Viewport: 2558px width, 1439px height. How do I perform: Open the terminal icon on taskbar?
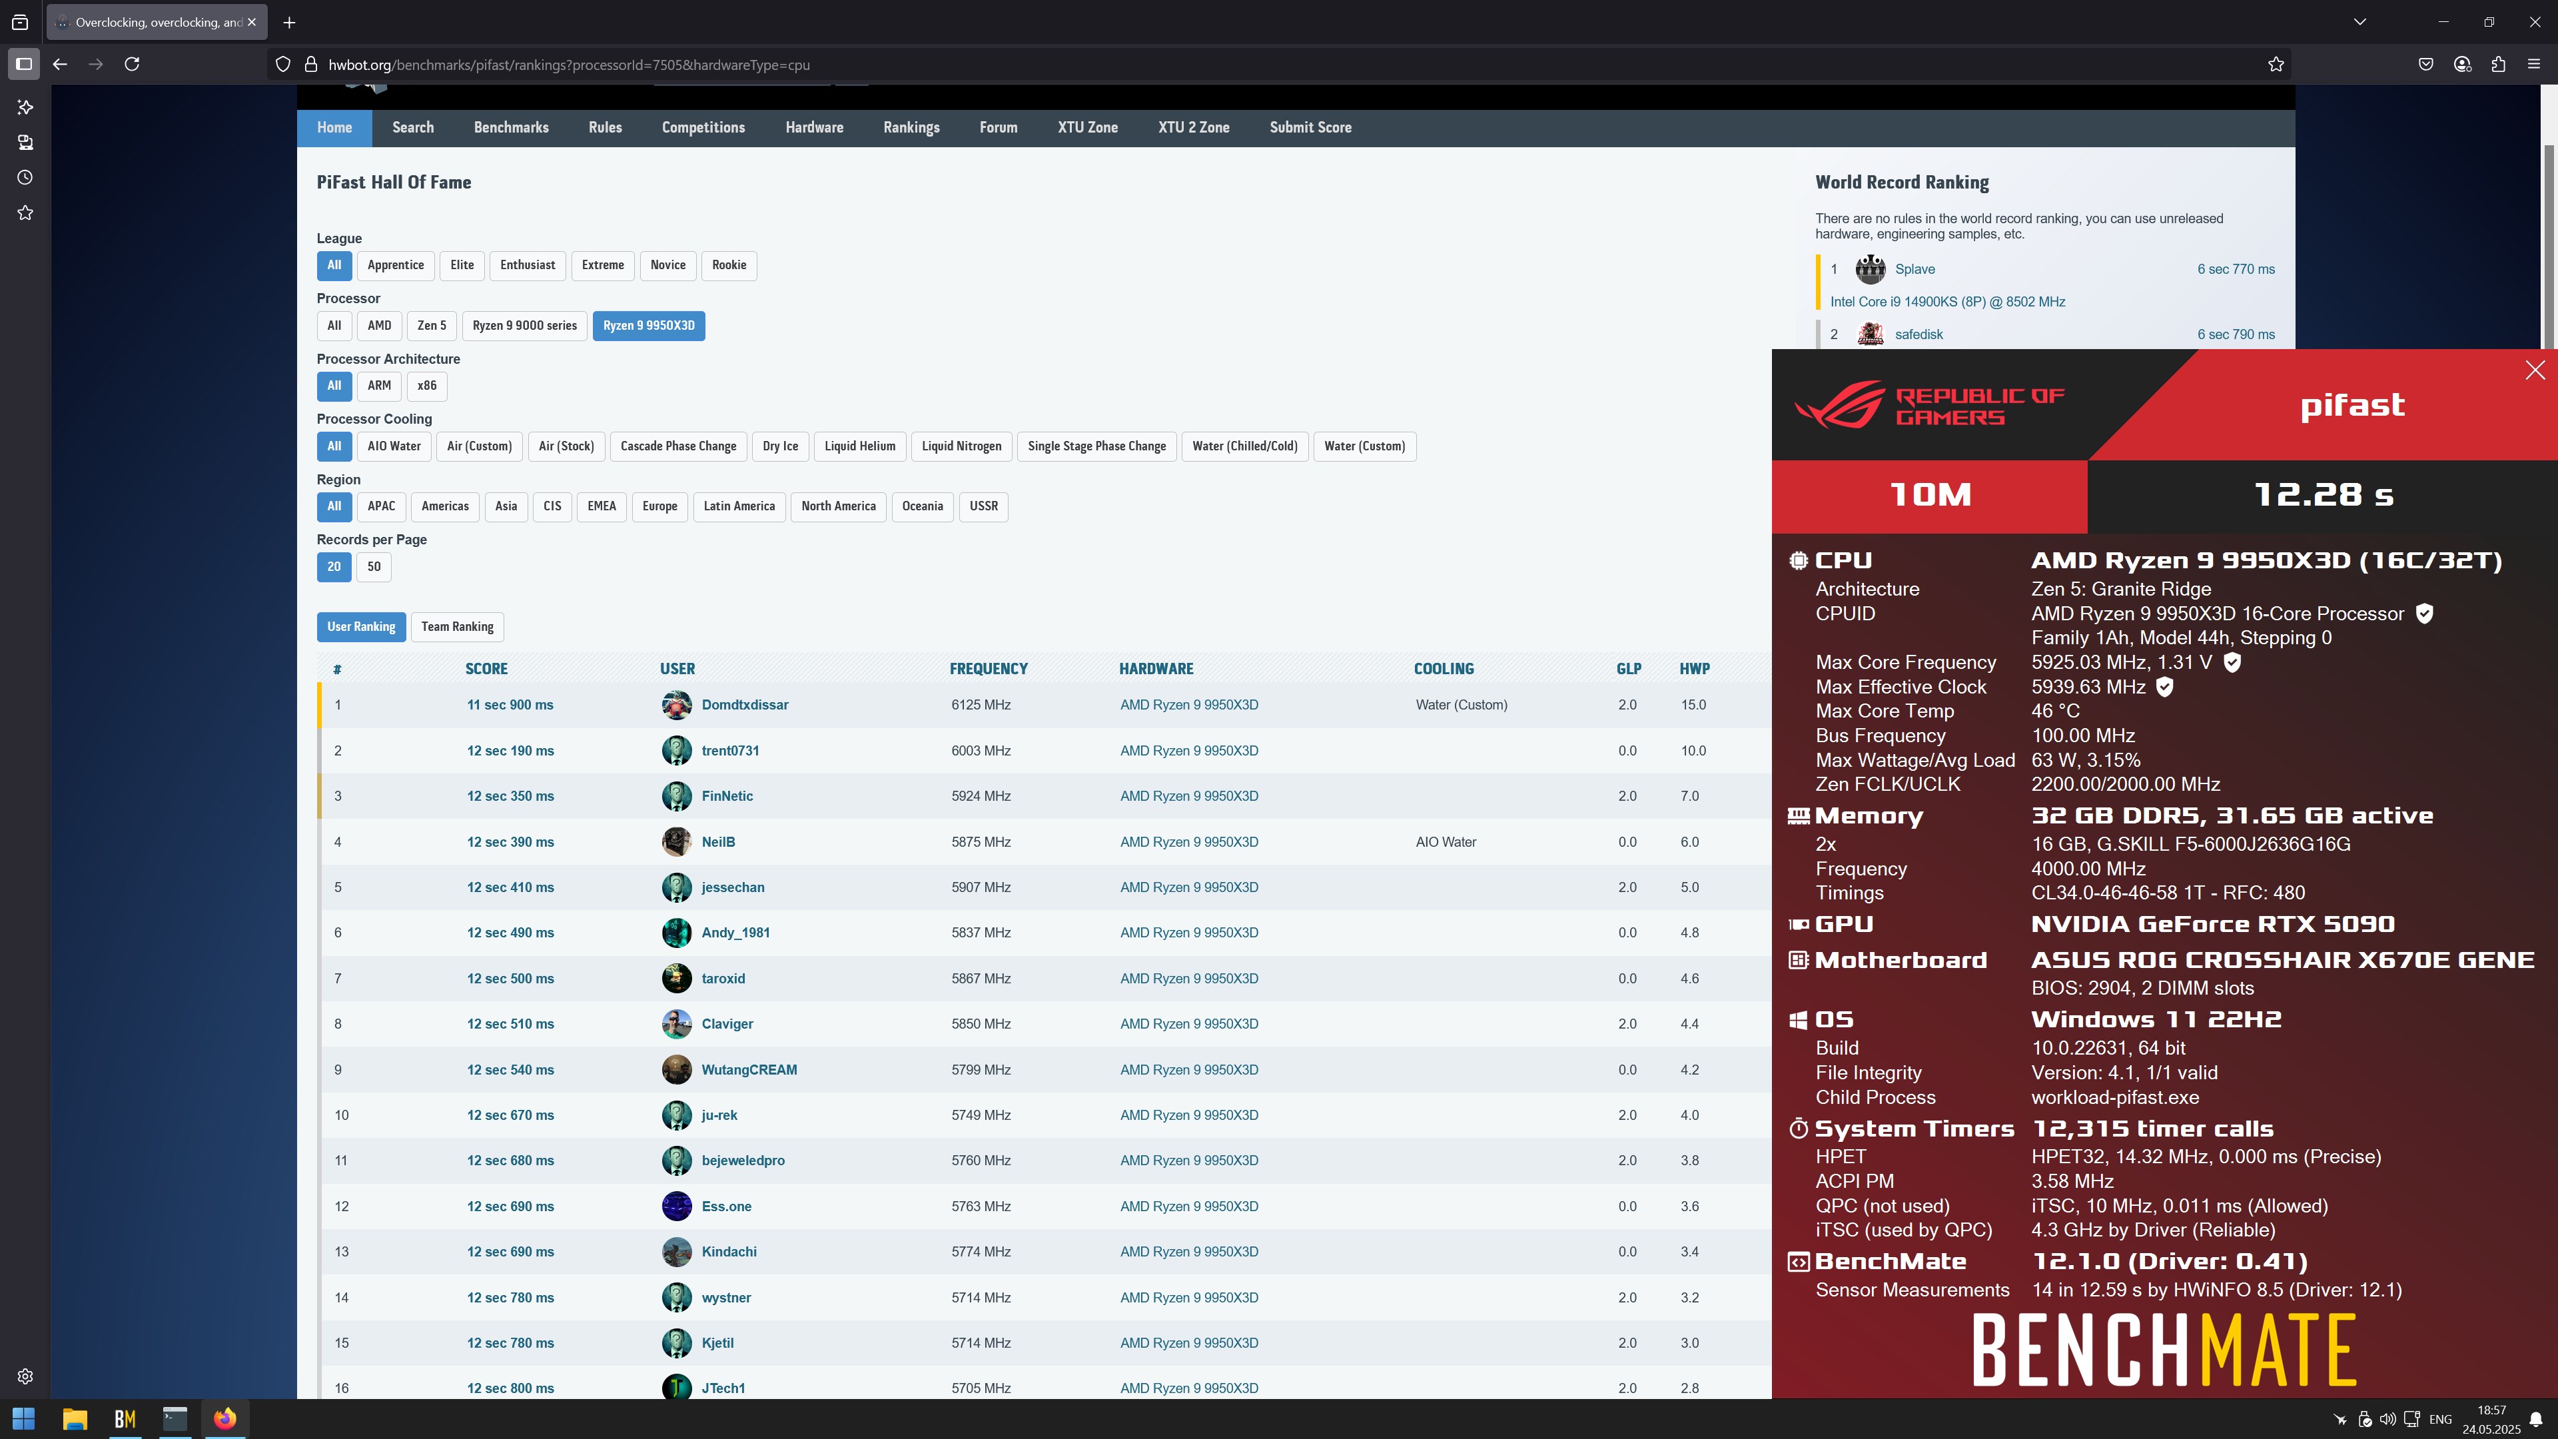coord(175,1419)
